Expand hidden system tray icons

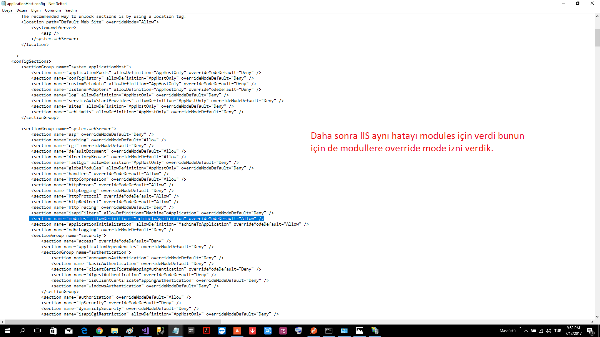pos(526,331)
